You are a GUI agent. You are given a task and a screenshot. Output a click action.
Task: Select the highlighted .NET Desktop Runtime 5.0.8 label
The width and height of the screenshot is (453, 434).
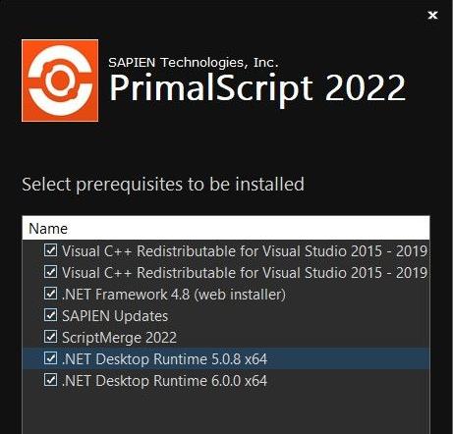click(164, 359)
